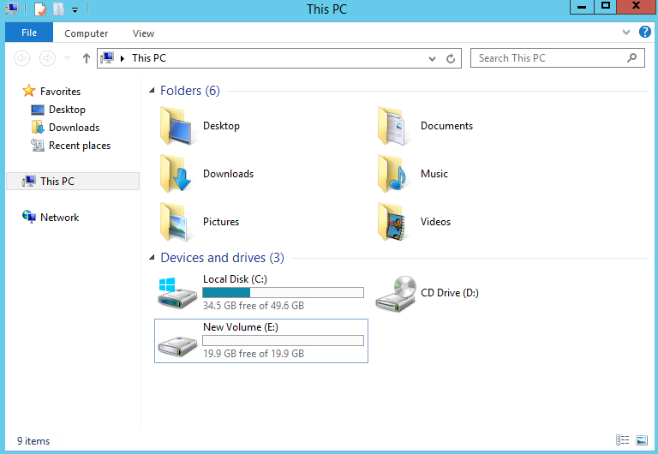658x454 pixels.
Task: Select the Downloads folder icon in content pane
Action: click(x=176, y=174)
